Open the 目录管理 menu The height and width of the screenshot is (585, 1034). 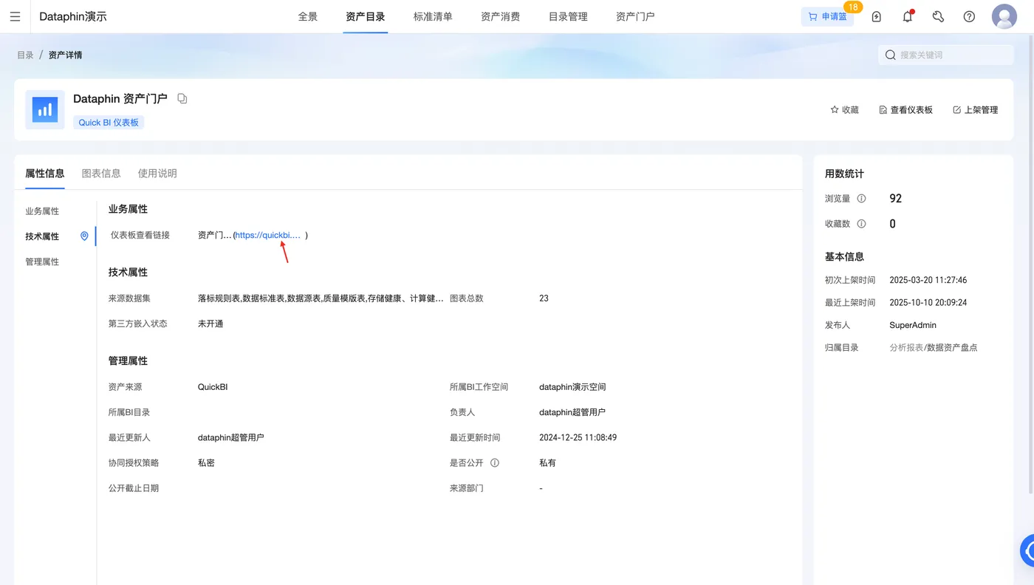568,16
